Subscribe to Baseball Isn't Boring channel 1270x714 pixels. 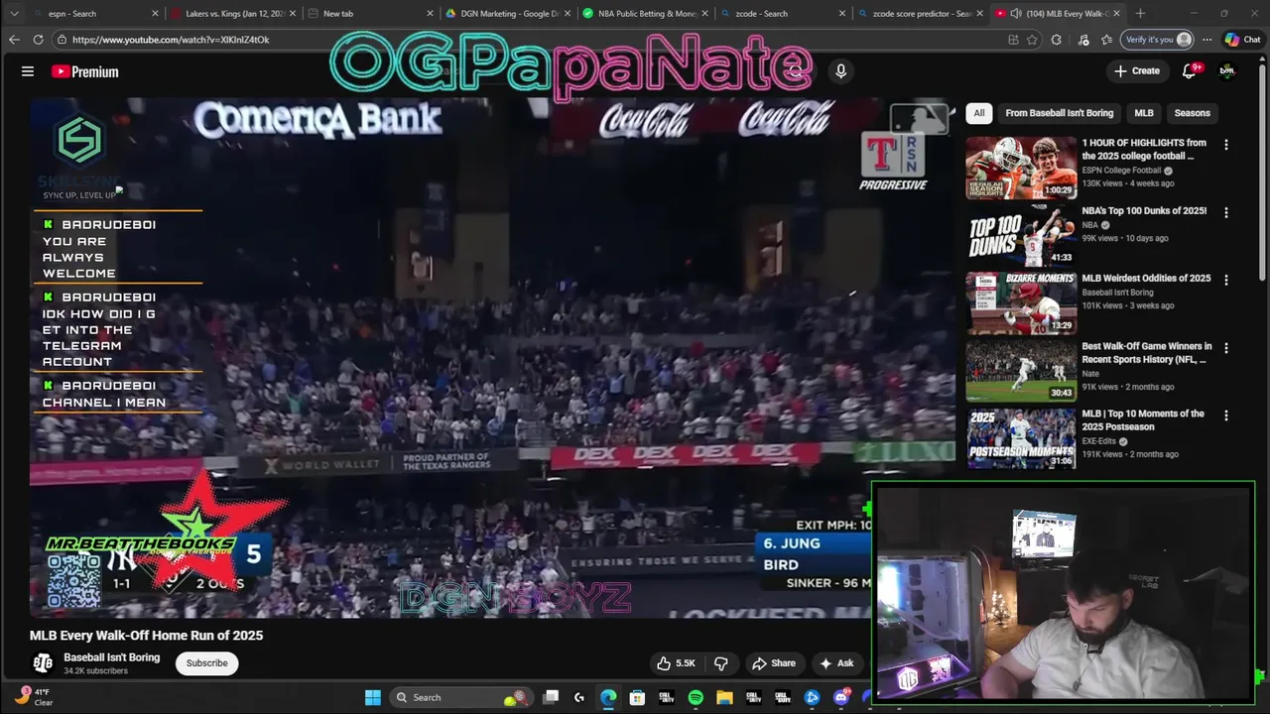[207, 663]
